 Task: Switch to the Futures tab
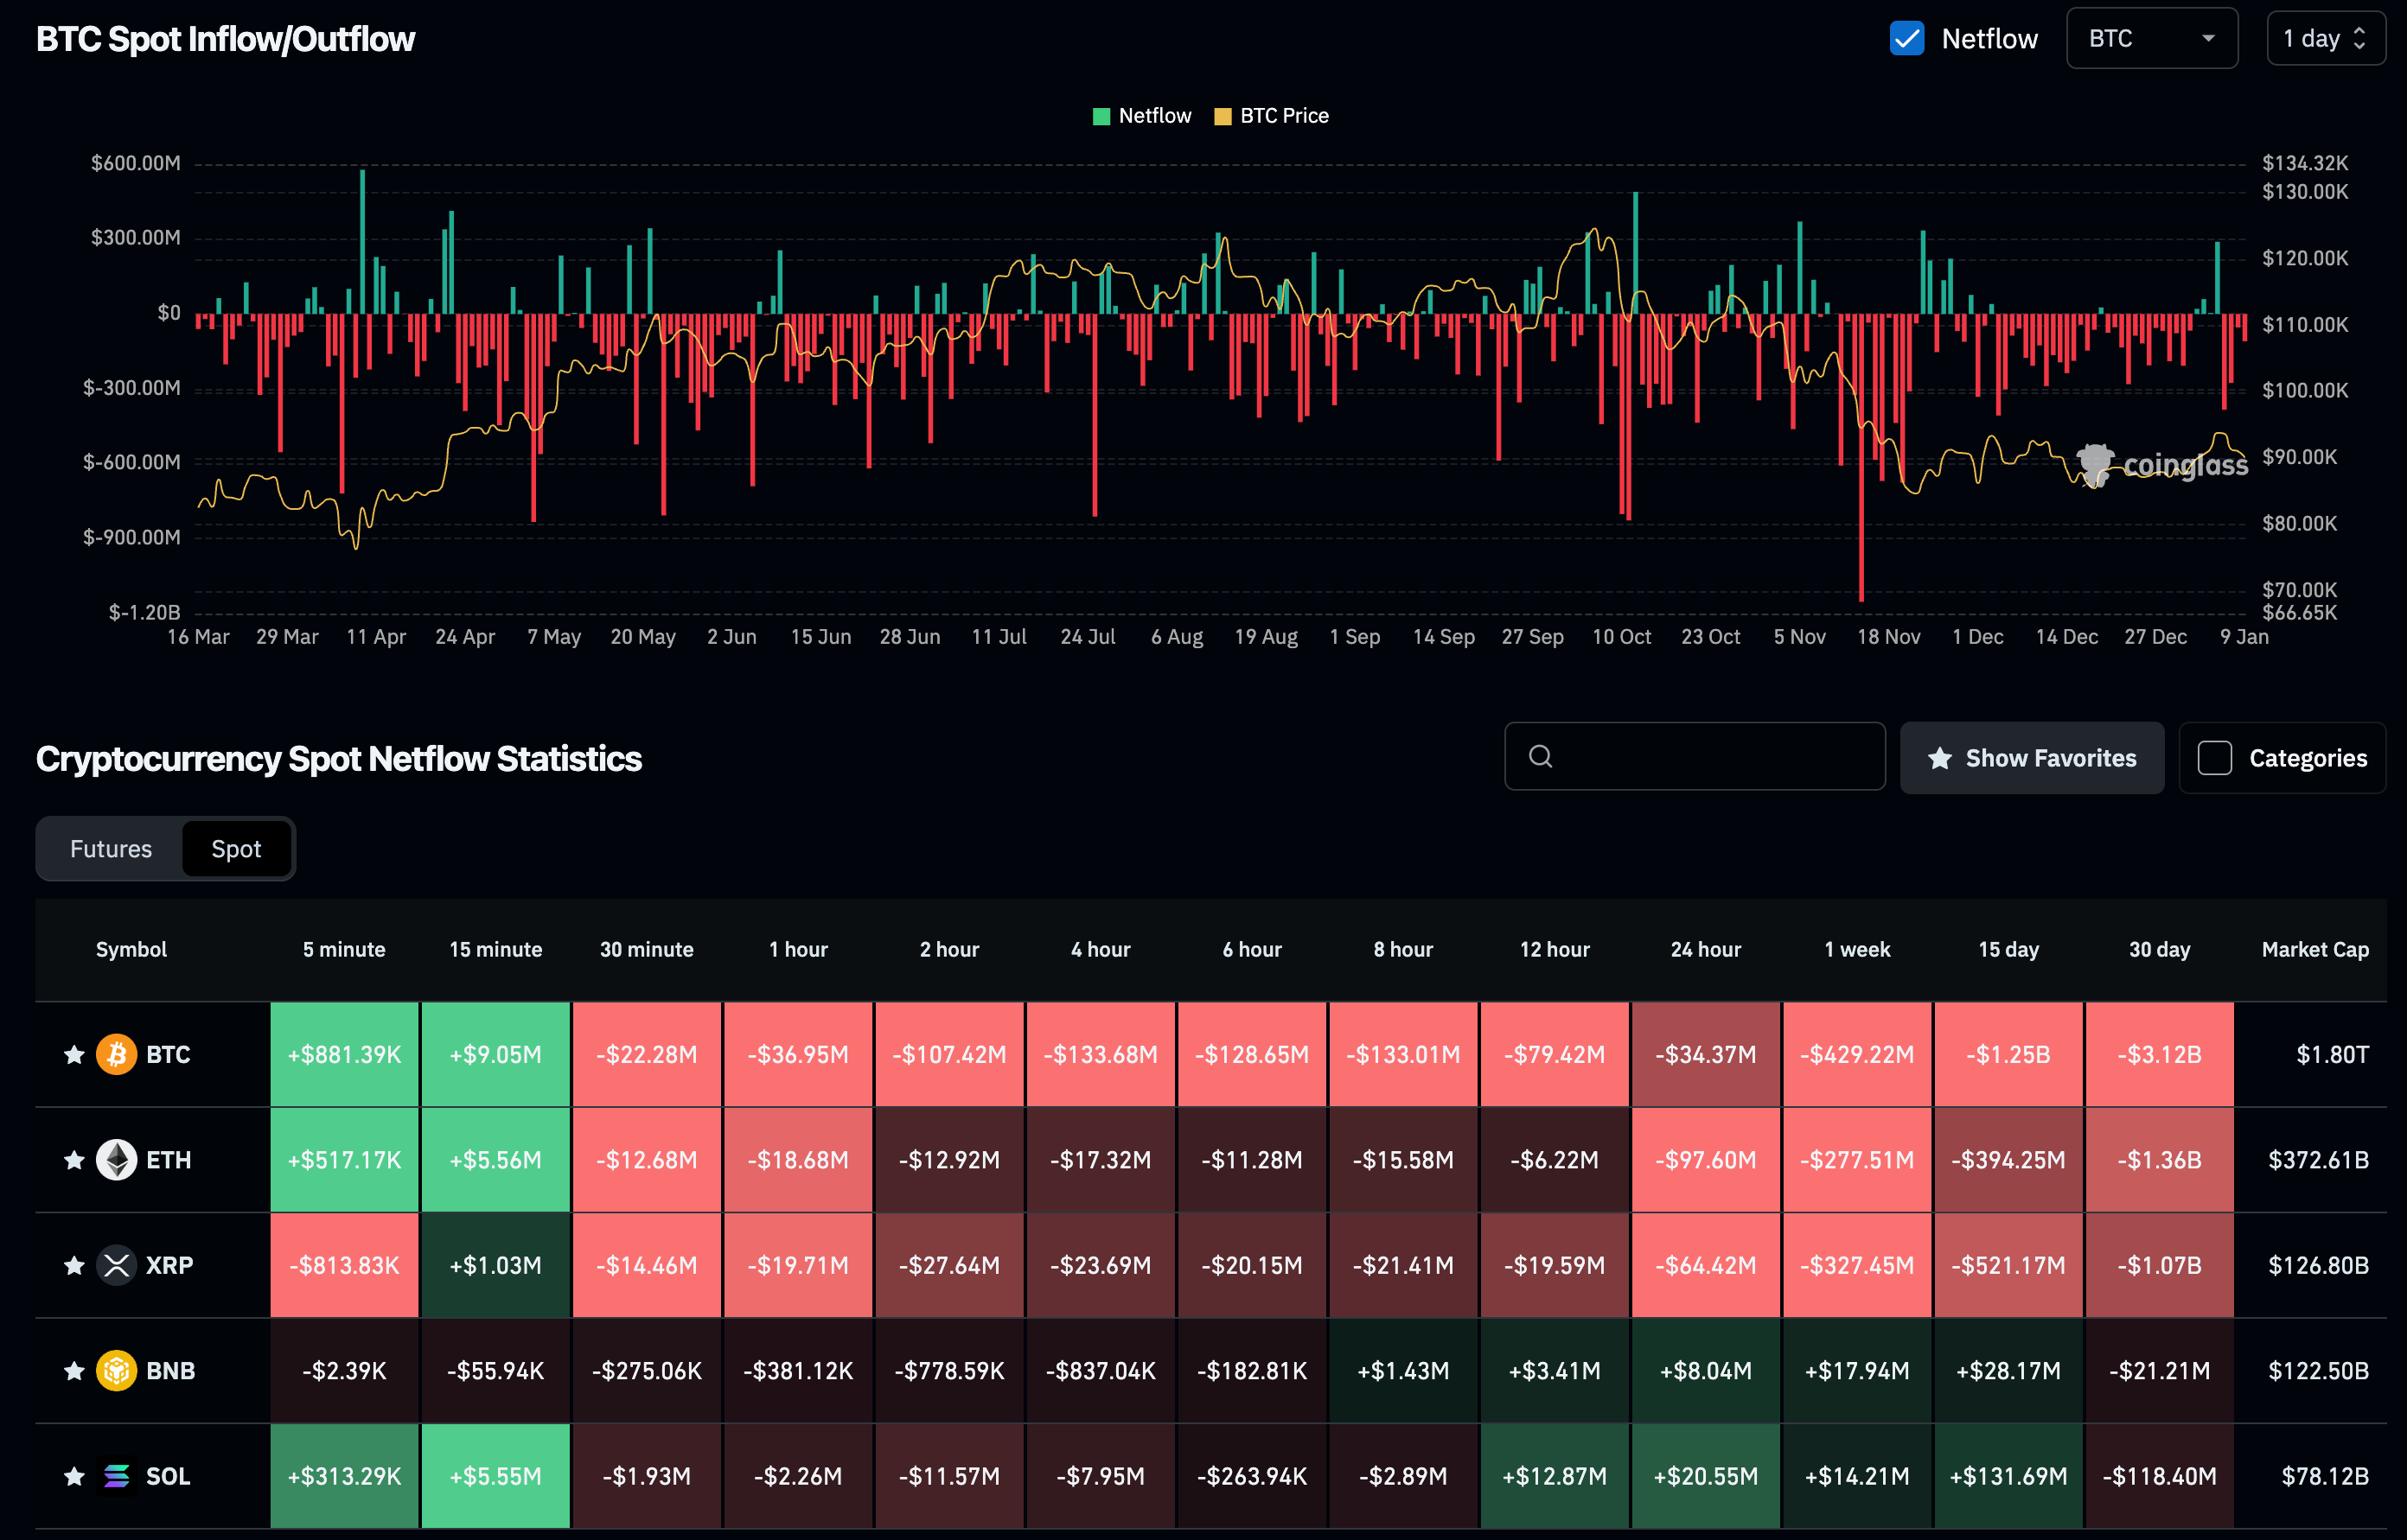coord(111,849)
